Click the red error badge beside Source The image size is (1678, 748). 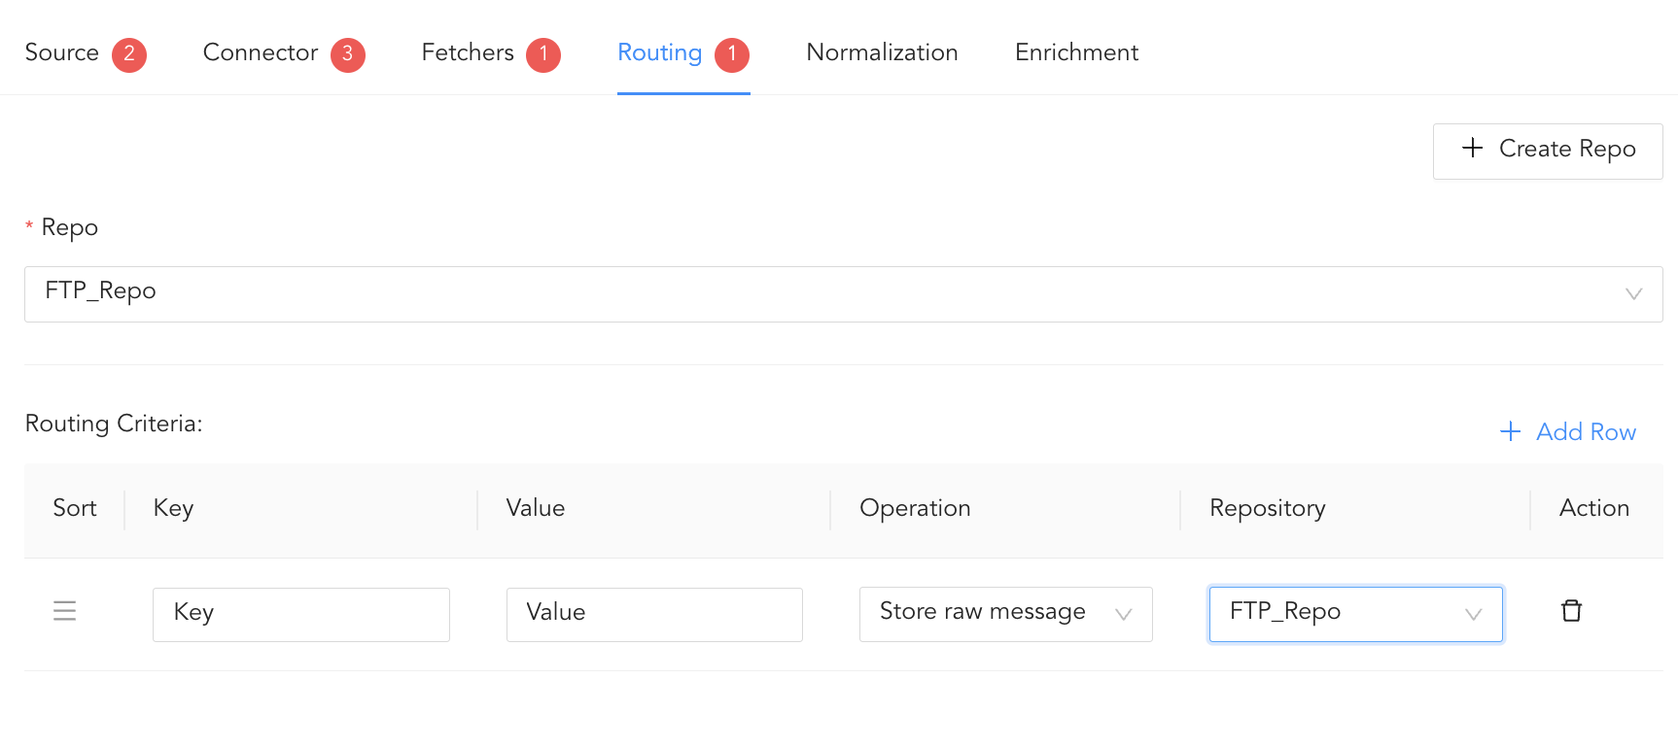(129, 54)
